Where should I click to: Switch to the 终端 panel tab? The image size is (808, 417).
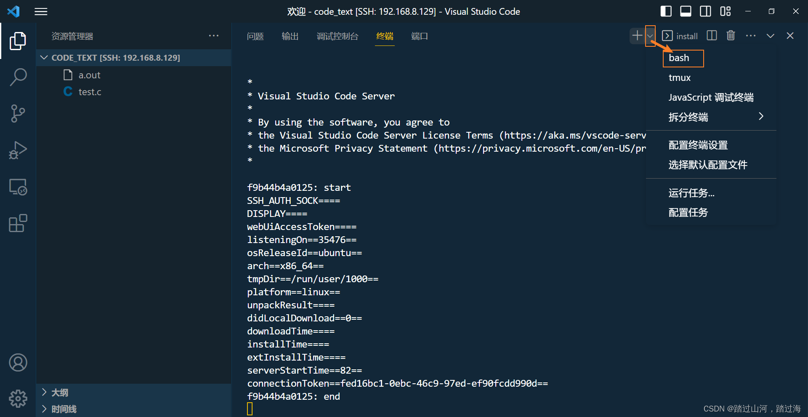tap(385, 36)
